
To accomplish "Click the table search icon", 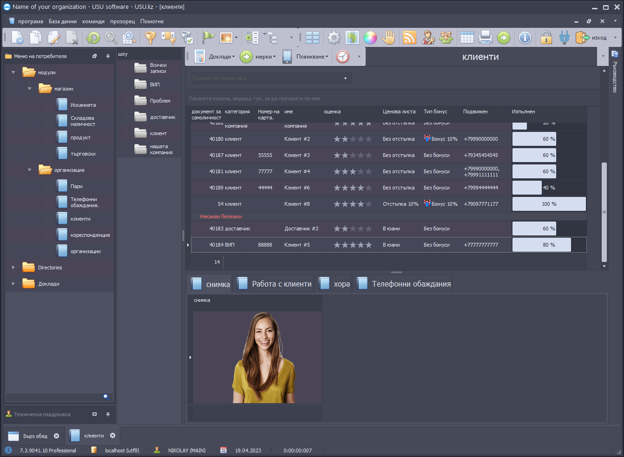I will tap(129, 38).
